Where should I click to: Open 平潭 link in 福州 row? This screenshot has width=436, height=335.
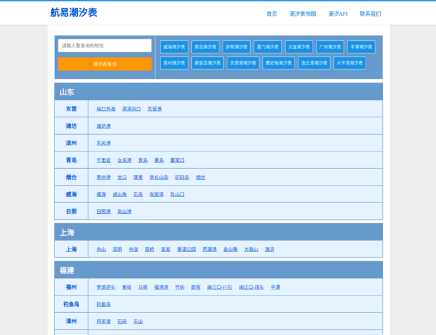(x=275, y=287)
